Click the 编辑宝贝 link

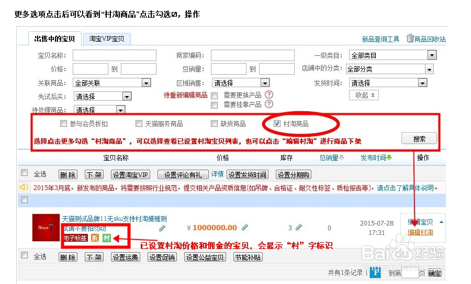coord(420,222)
